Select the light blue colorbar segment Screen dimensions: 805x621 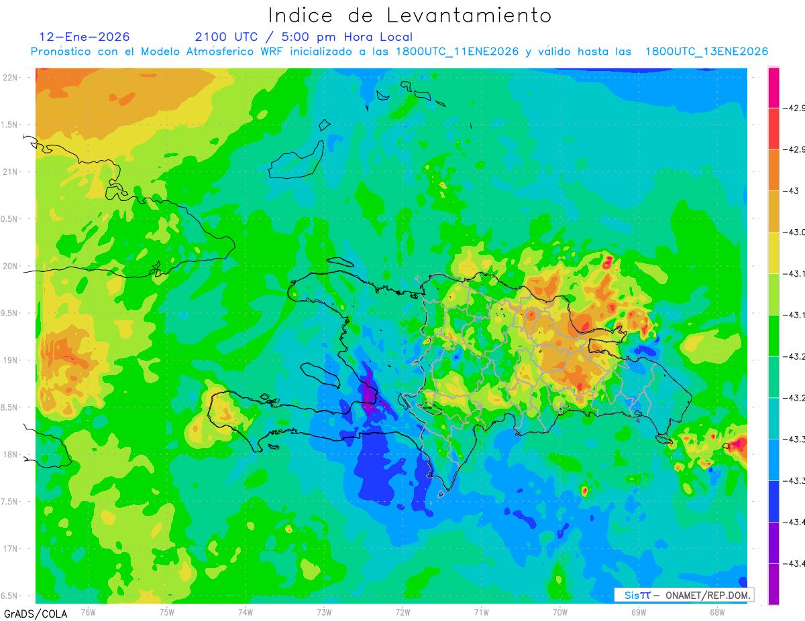pyautogui.click(x=773, y=460)
